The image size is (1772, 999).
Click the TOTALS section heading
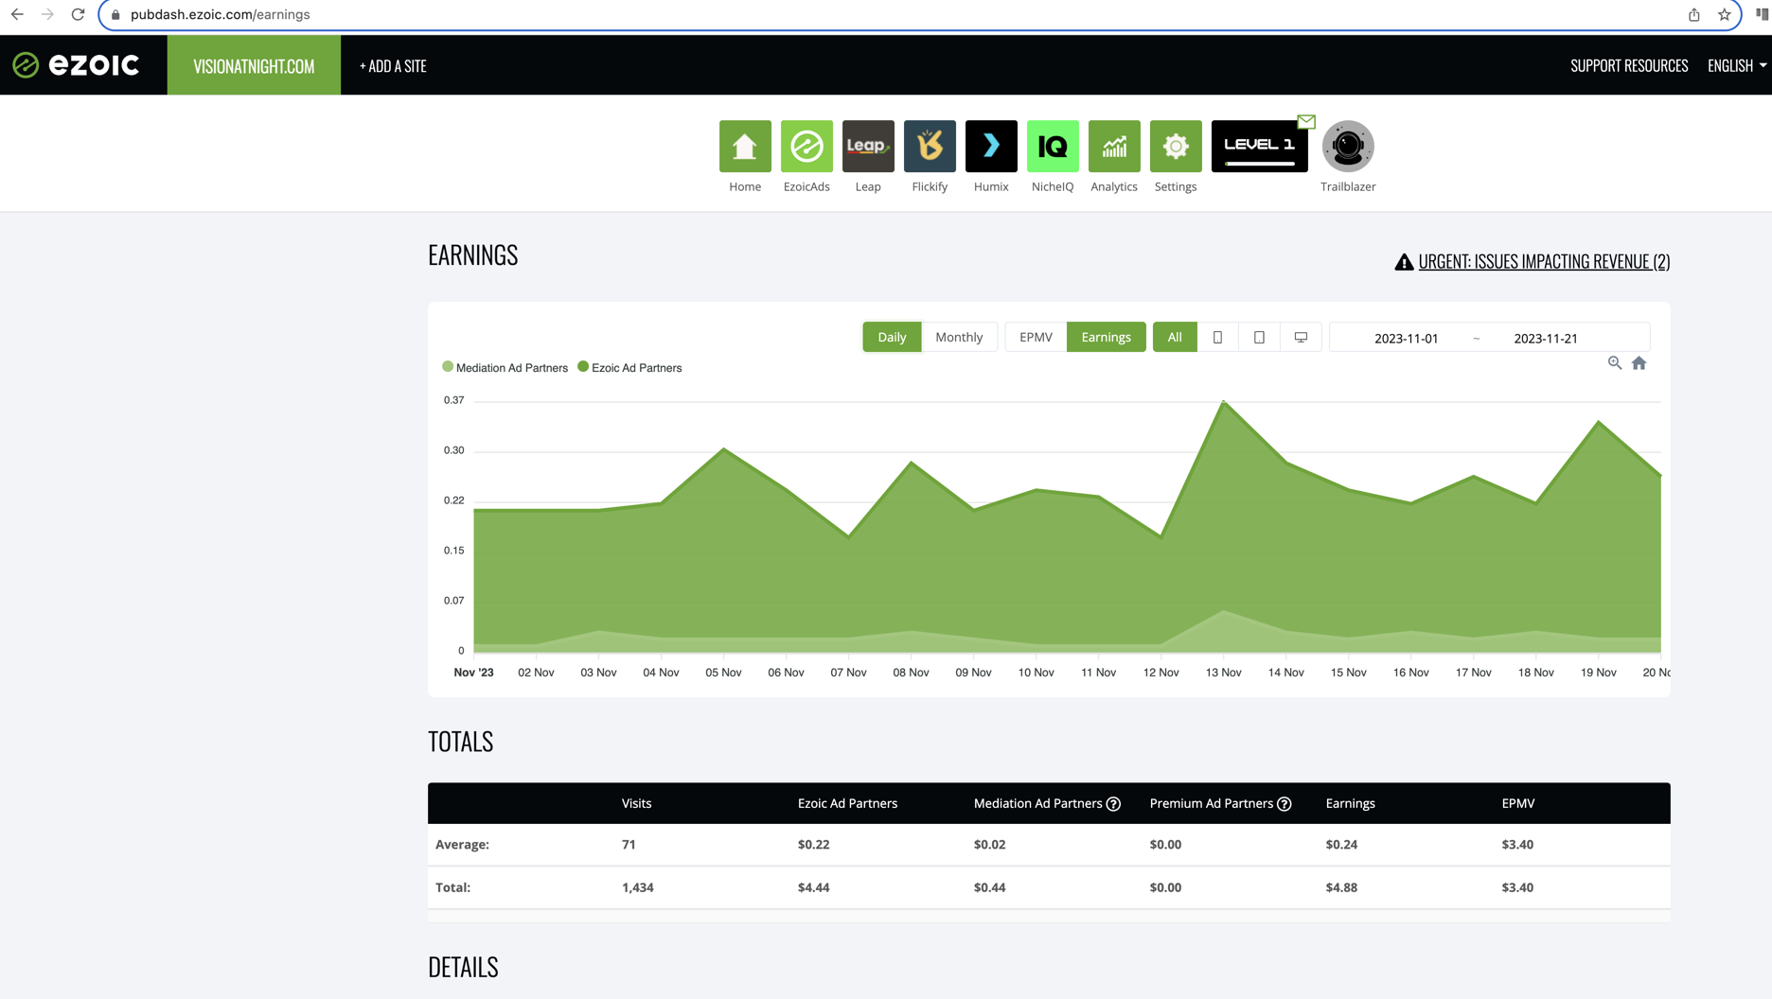click(460, 741)
